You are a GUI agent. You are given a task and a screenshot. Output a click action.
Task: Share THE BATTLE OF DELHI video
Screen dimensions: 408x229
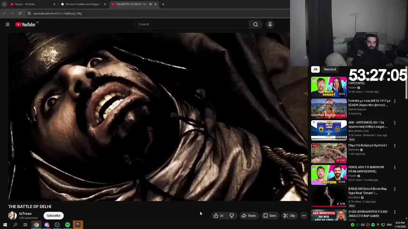point(249,216)
